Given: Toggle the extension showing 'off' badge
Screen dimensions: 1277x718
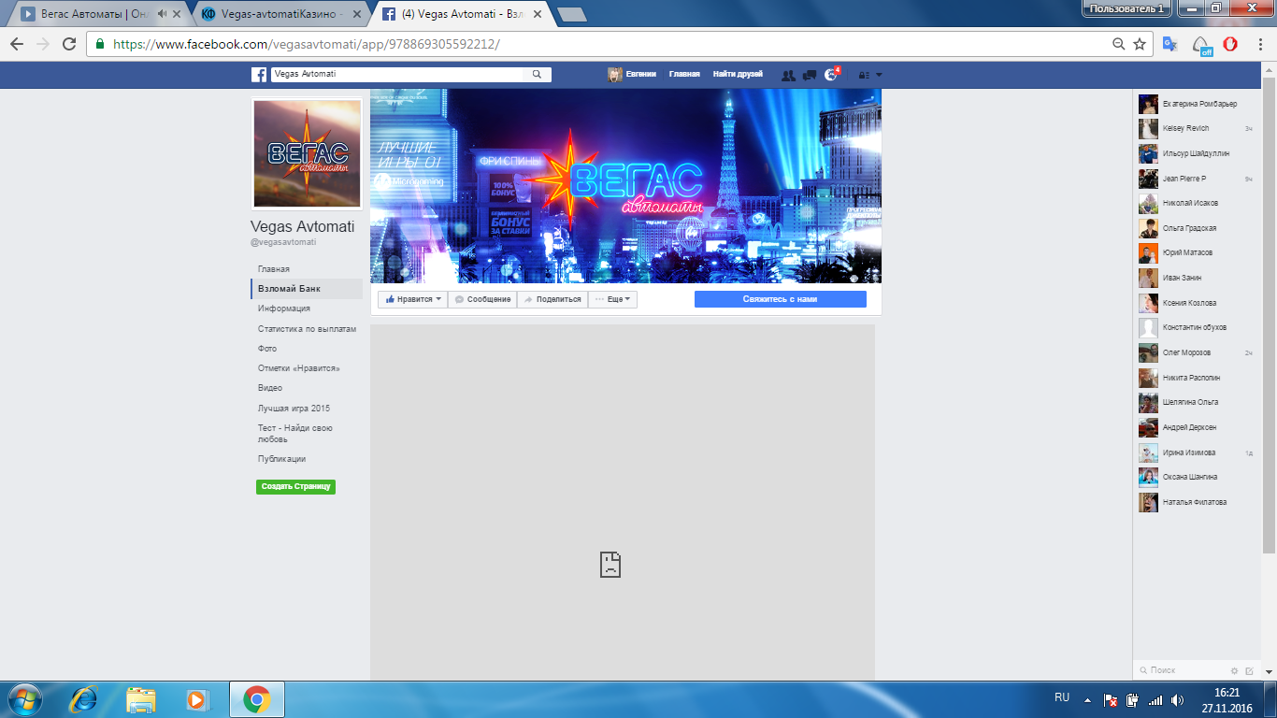Looking at the screenshot, I should tap(1202, 45).
